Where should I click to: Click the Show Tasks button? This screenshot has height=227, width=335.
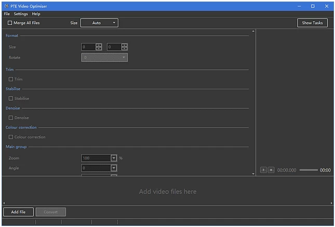(312, 23)
